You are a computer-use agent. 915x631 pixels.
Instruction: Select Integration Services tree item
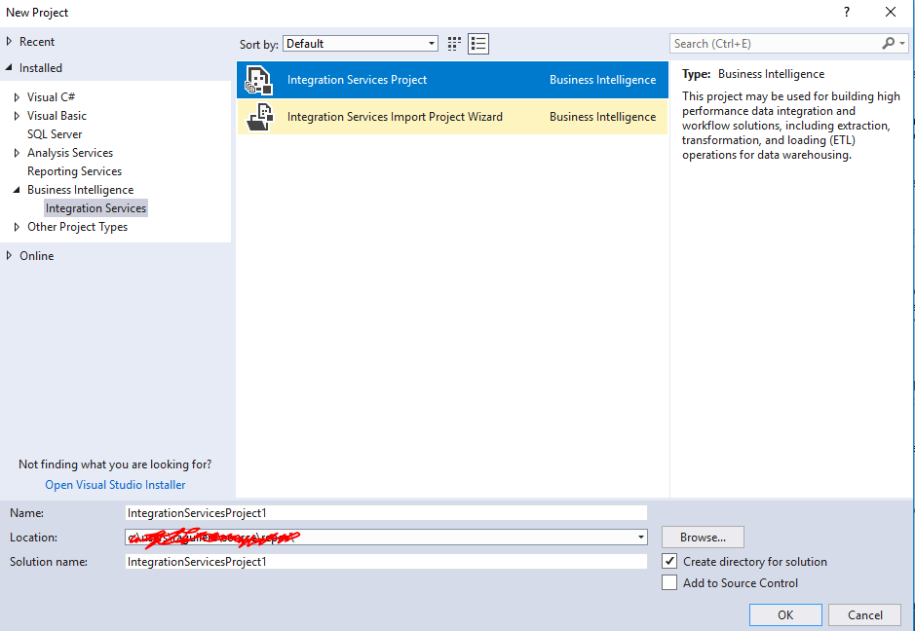(x=95, y=208)
